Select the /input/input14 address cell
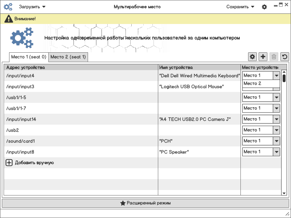 (x=81, y=119)
